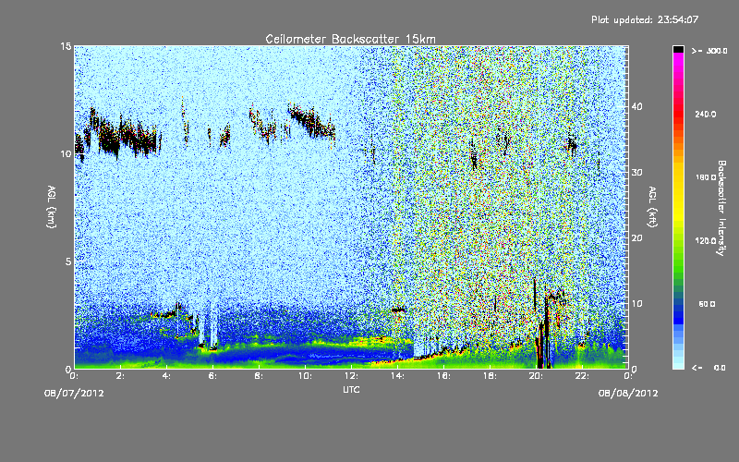Viewport: 739px width, 462px height.
Task: Click the 20 kft tick label
Action: 636,238
